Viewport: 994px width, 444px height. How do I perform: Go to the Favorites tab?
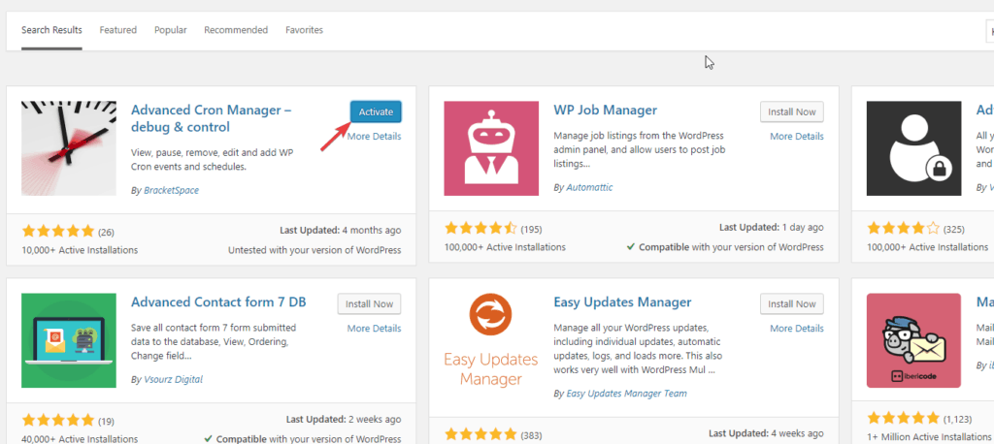(304, 30)
